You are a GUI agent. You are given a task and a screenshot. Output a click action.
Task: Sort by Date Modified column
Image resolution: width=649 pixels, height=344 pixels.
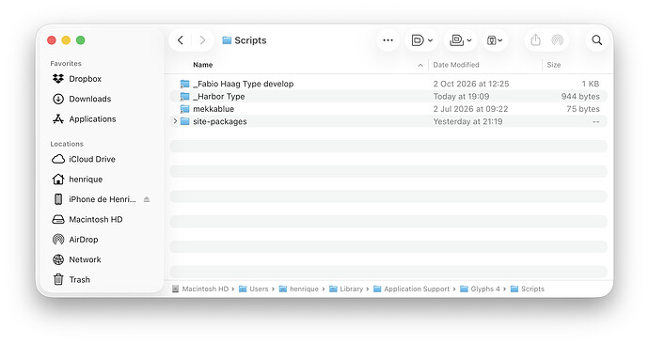tap(456, 65)
